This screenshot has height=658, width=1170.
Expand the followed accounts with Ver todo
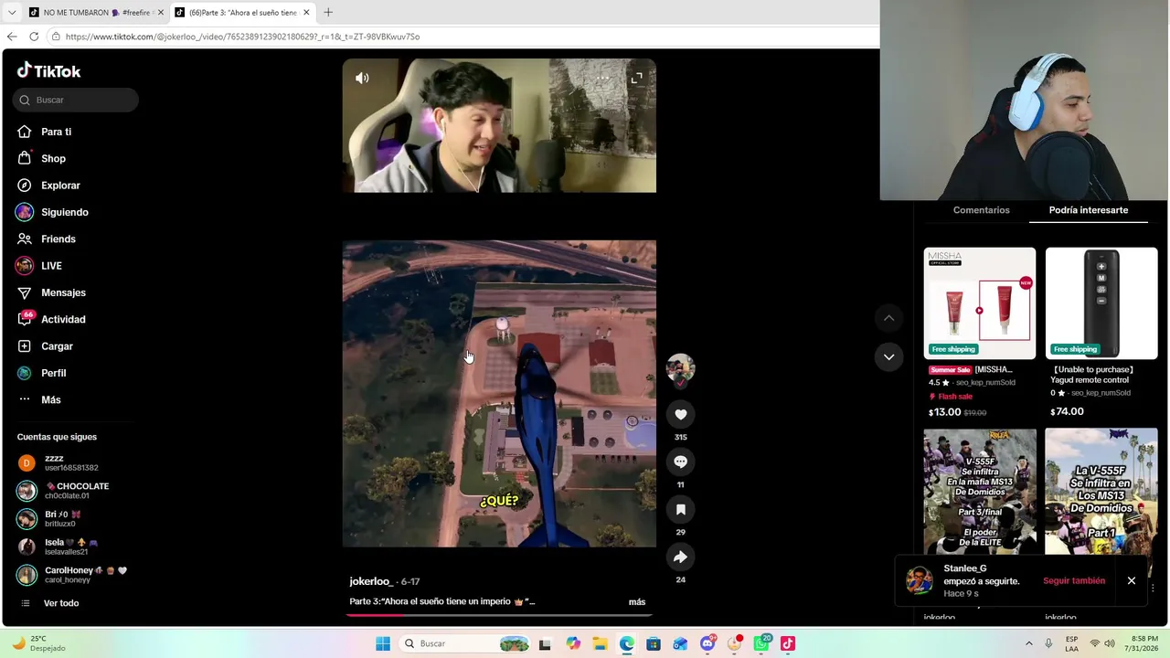coord(60,603)
